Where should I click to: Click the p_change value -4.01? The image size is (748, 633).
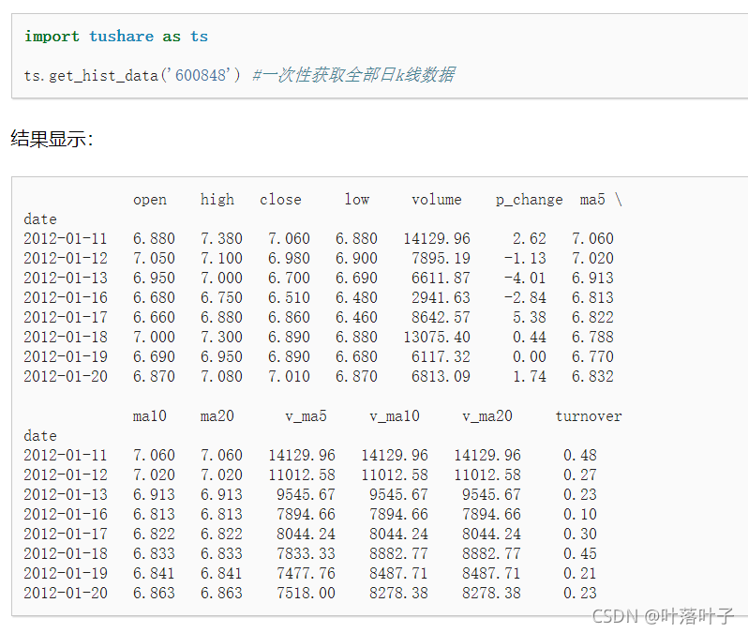525,278
